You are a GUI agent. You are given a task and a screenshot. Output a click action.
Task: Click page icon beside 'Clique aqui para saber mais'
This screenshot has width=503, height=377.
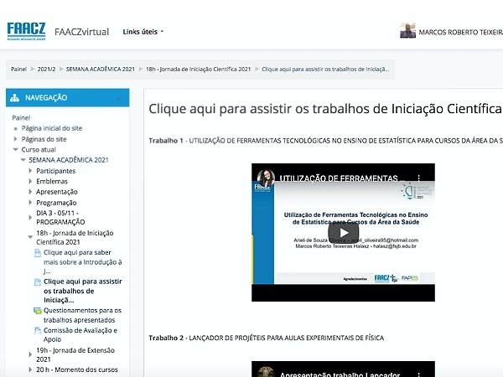click(x=38, y=253)
